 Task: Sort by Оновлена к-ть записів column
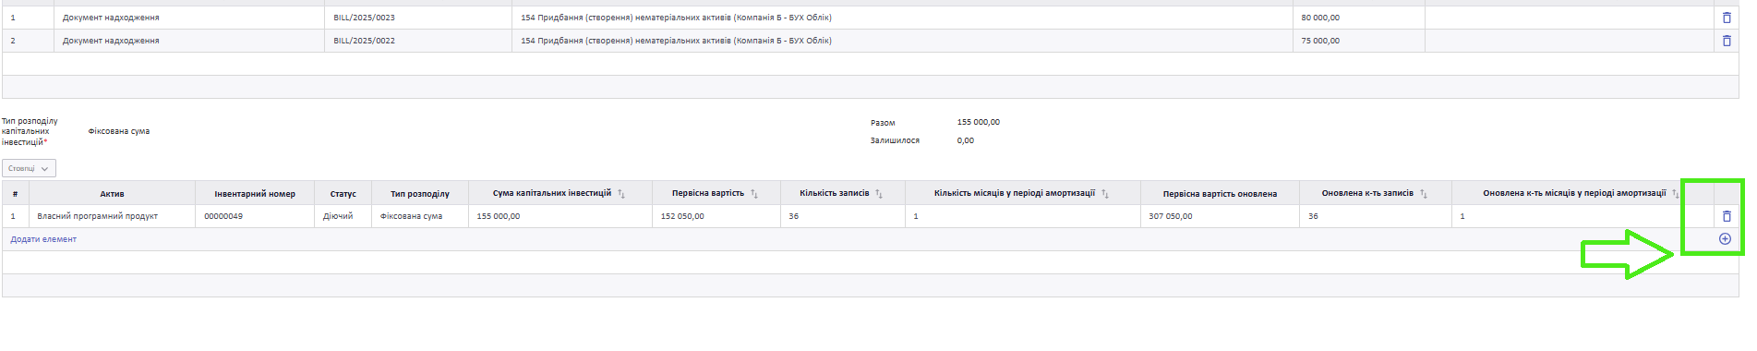tap(1424, 194)
